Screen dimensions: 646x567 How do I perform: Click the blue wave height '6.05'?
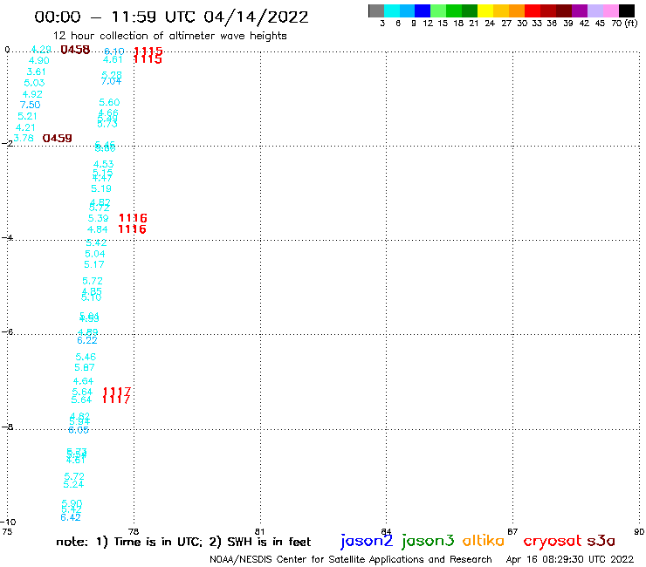(x=79, y=430)
